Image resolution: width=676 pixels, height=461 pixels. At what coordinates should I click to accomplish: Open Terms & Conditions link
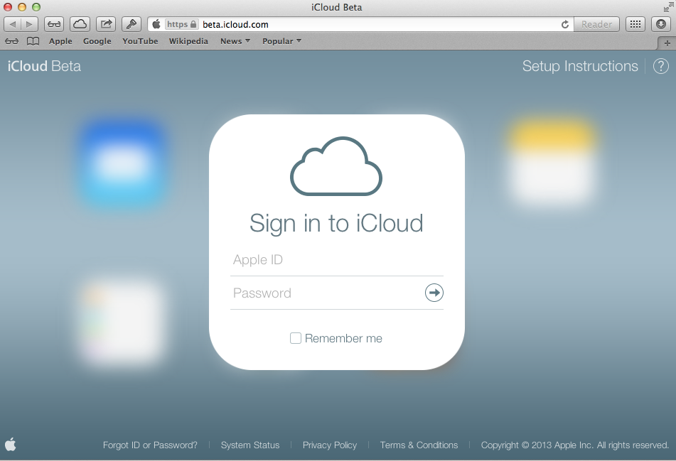click(x=419, y=445)
